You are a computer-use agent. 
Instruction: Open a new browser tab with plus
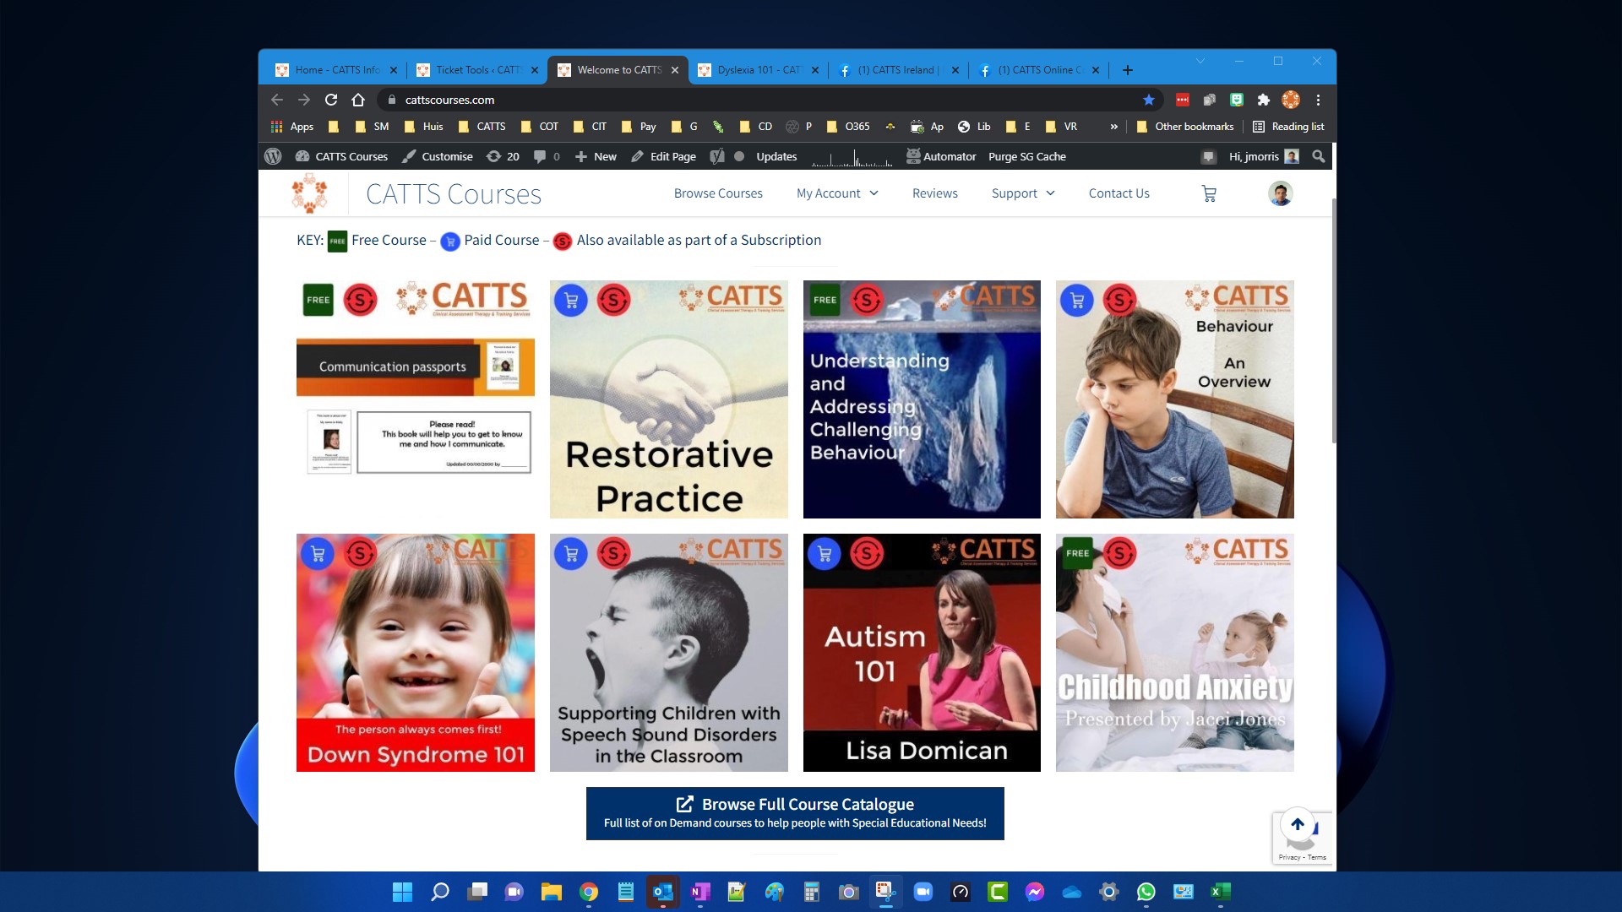point(1128,70)
